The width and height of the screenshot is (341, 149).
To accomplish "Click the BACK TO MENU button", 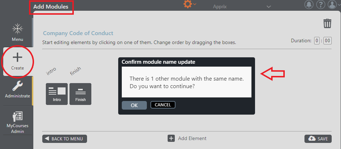I will coord(64,139).
